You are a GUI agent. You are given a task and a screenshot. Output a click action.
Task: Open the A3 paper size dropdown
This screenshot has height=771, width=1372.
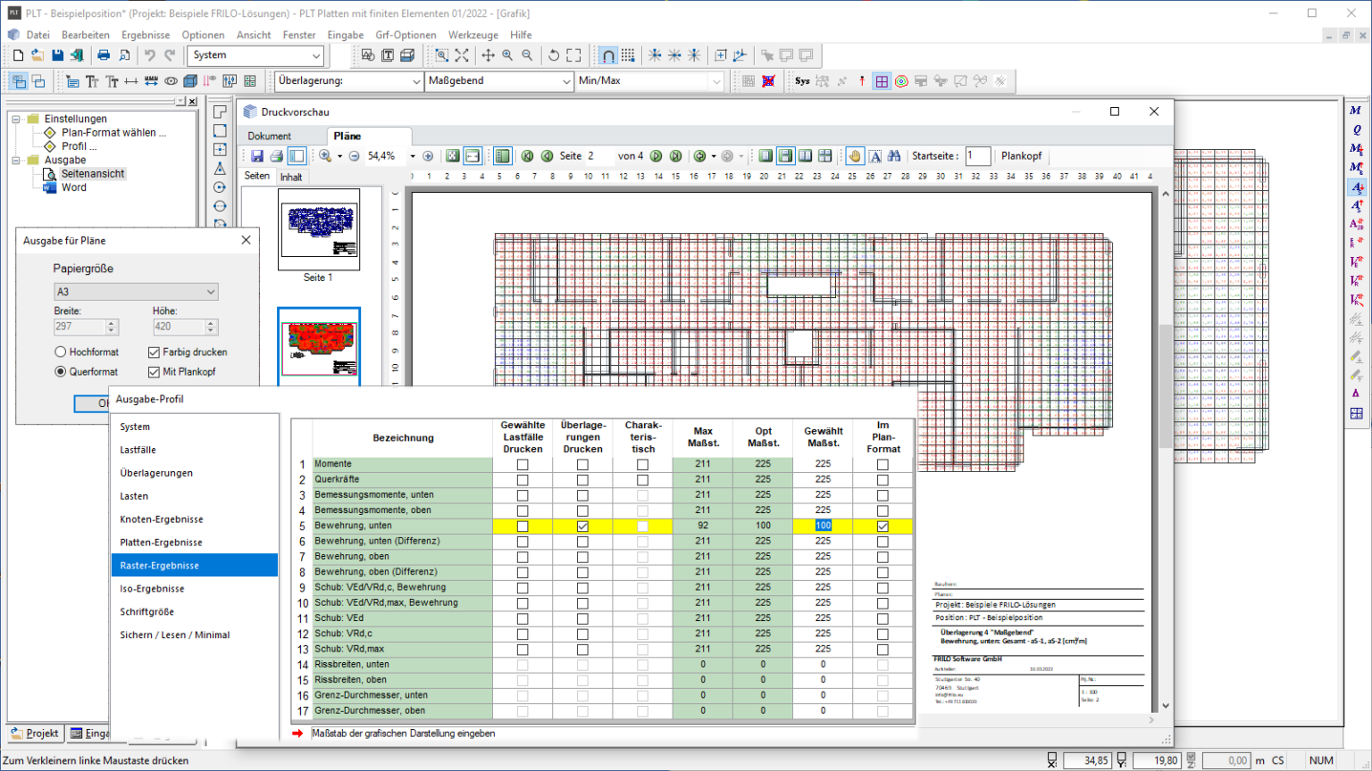pyautogui.click(x=136, y=292)
